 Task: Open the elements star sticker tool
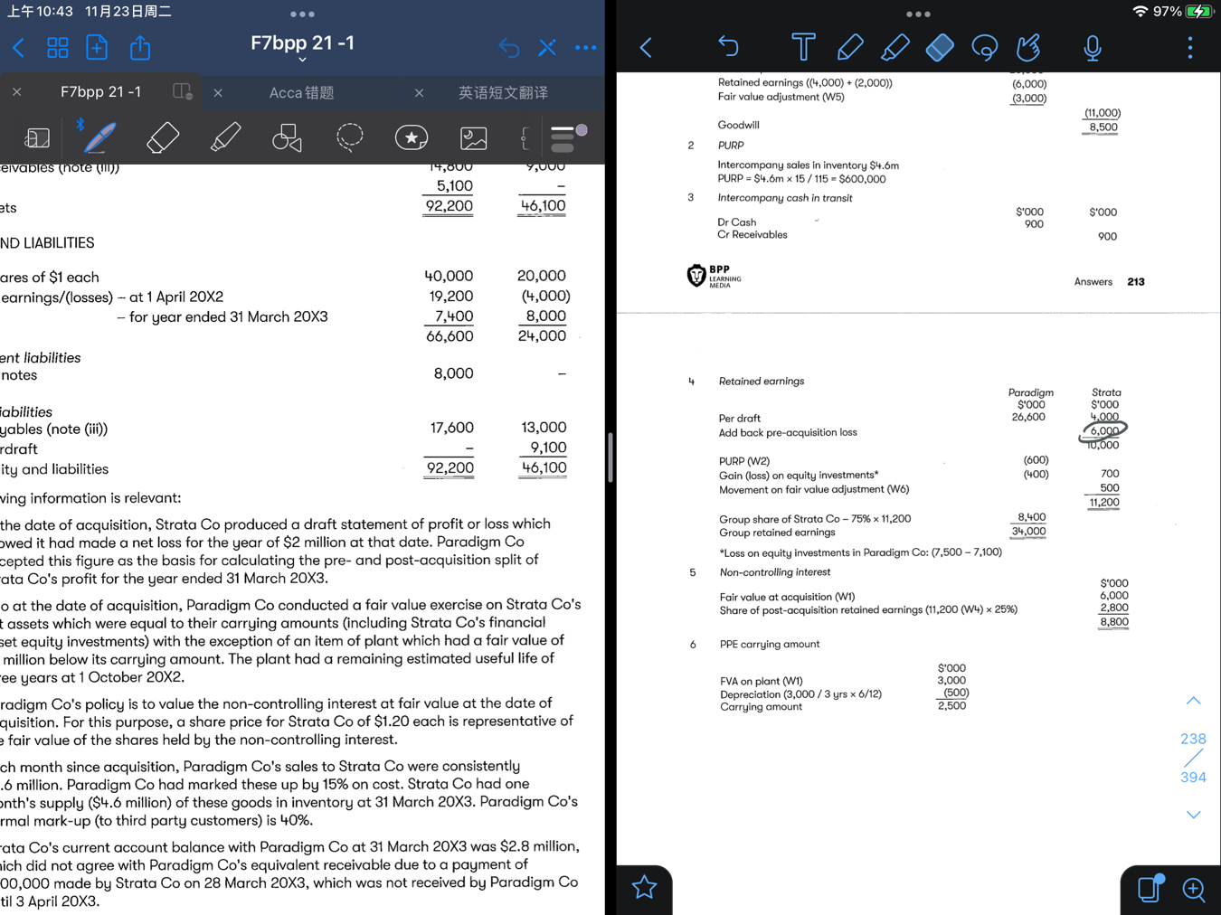tap(412, 137)
